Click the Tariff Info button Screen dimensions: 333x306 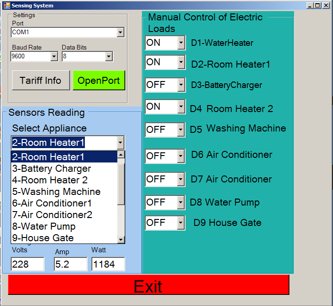tap(40, 81)
